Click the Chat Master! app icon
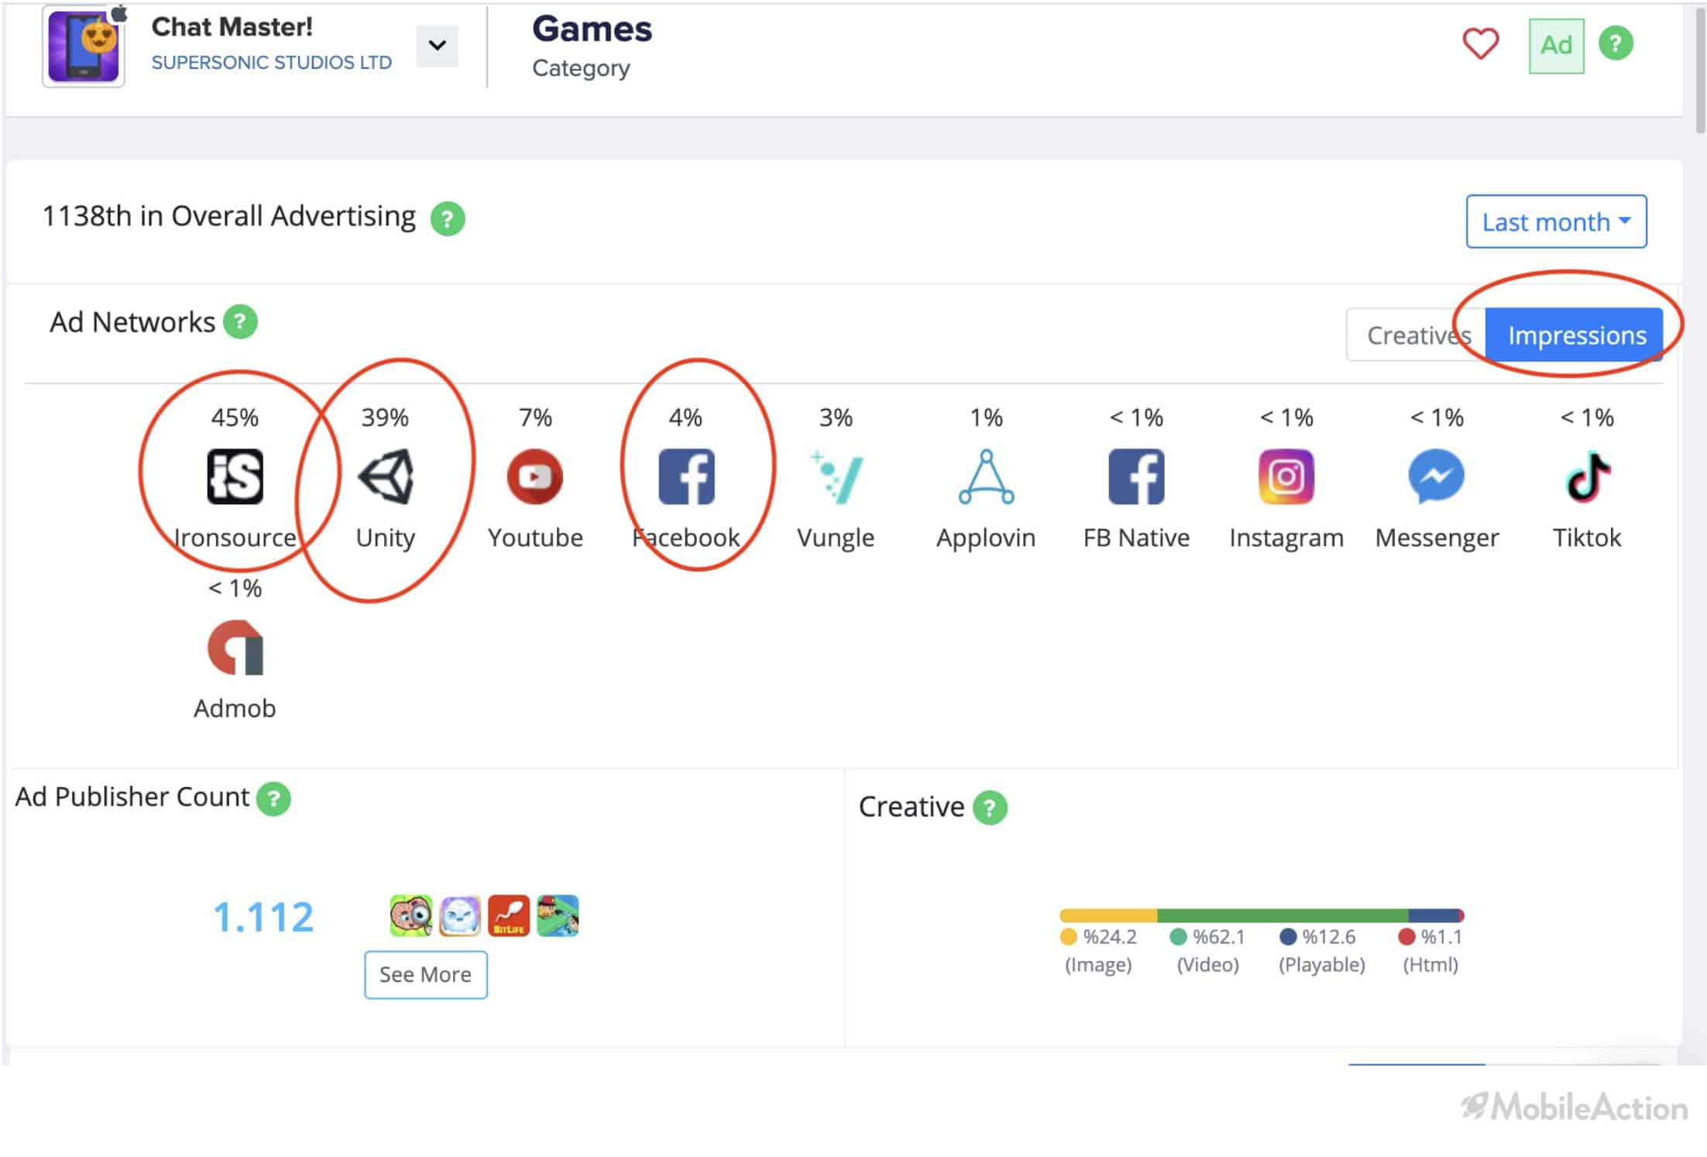Viewport: 1707px width, 1157px height. 84,46
